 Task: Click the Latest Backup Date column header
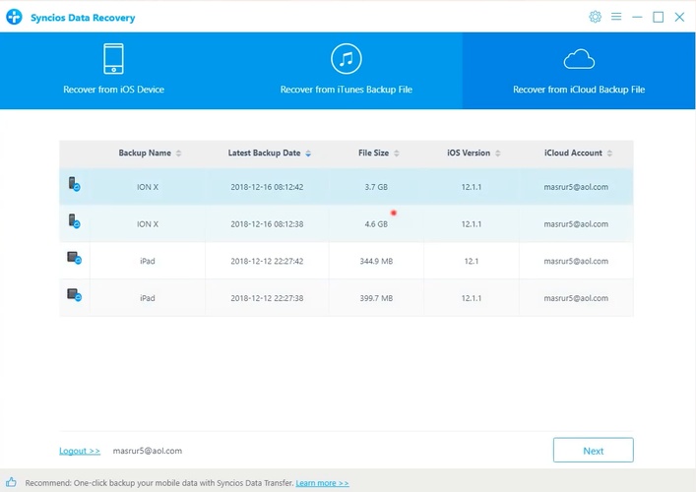pos(264,154)
